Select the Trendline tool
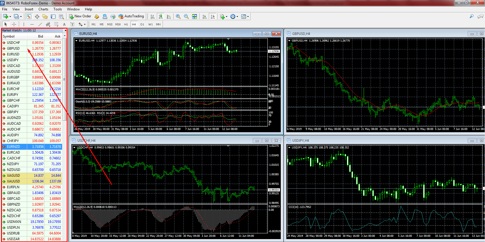The image size is (485, 242). pyautogui.click(x=40, y=24)
